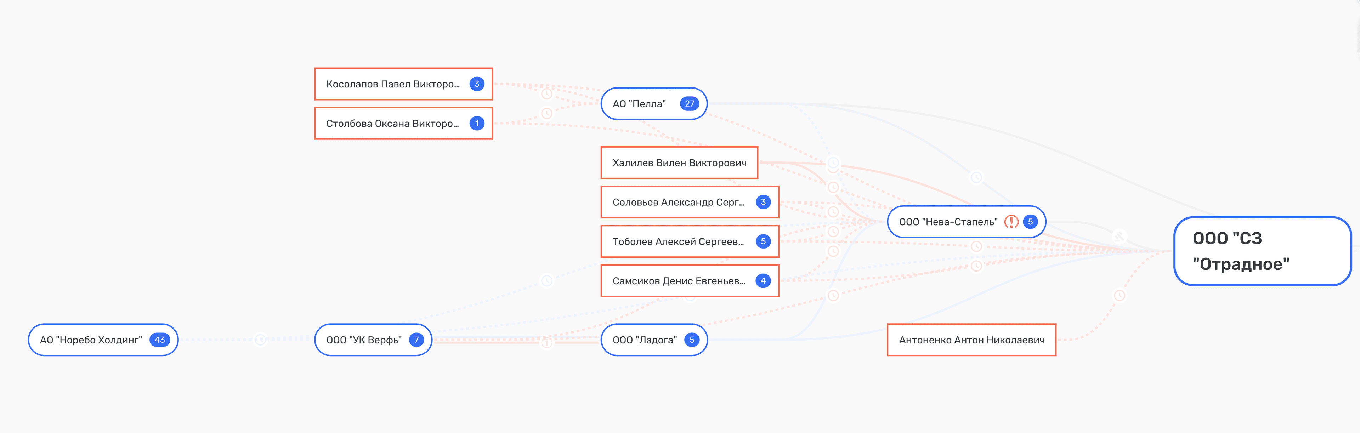Click the blue 7 badge on УК Верфь
This screenshot has width=1360, height=433.
(x=416, y=340)
